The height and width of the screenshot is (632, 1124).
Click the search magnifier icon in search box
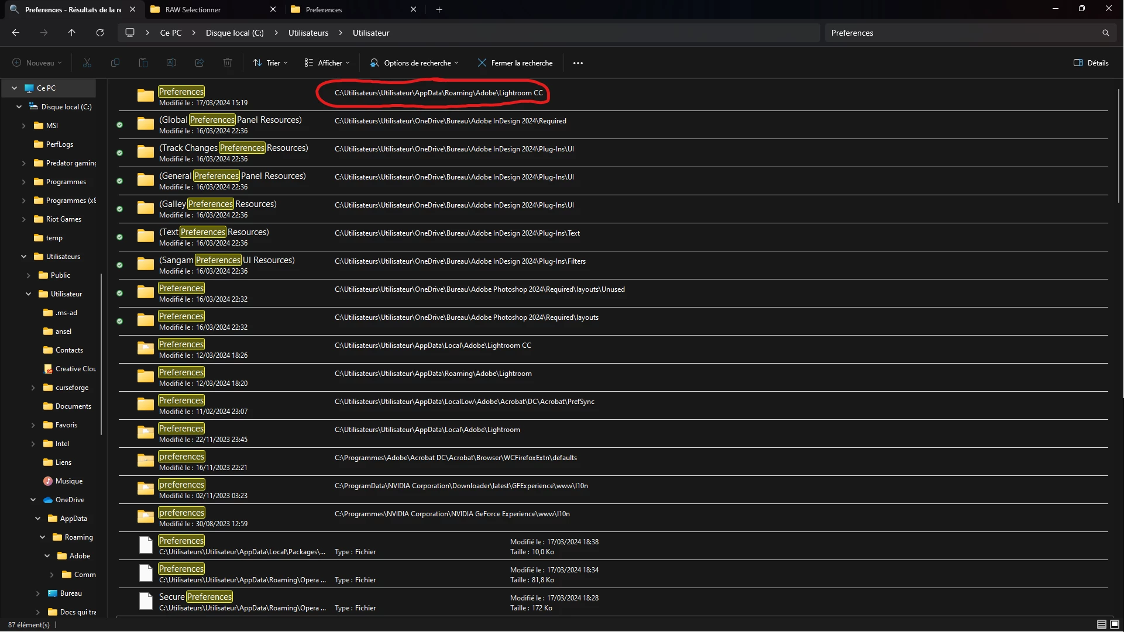click(x=1105, y=33)
